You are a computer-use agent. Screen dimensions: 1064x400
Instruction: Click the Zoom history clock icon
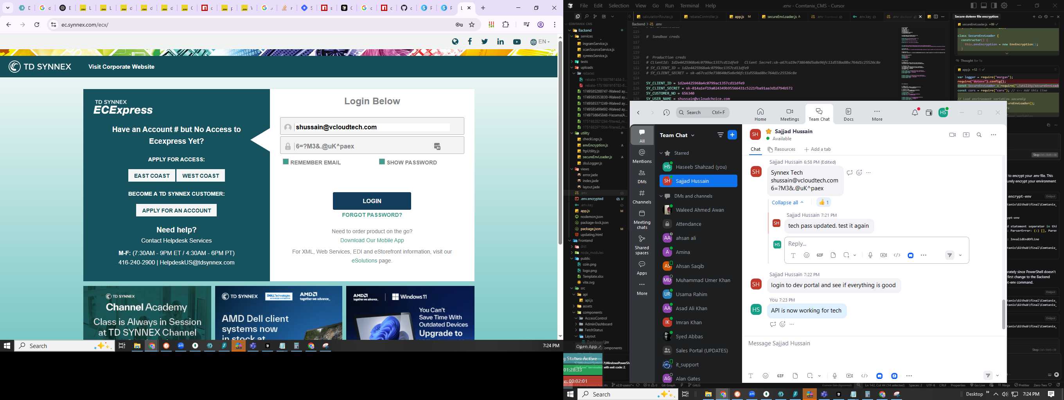click(x=666, y=112)
